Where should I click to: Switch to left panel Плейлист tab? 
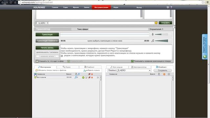pos(90,67)
